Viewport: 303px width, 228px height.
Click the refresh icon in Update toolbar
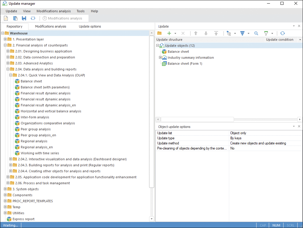(x=282, y=33)
